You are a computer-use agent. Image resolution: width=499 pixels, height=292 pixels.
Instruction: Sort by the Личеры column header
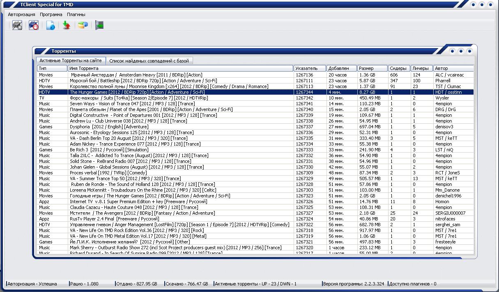pyautogui.click(x=422, y=68)
